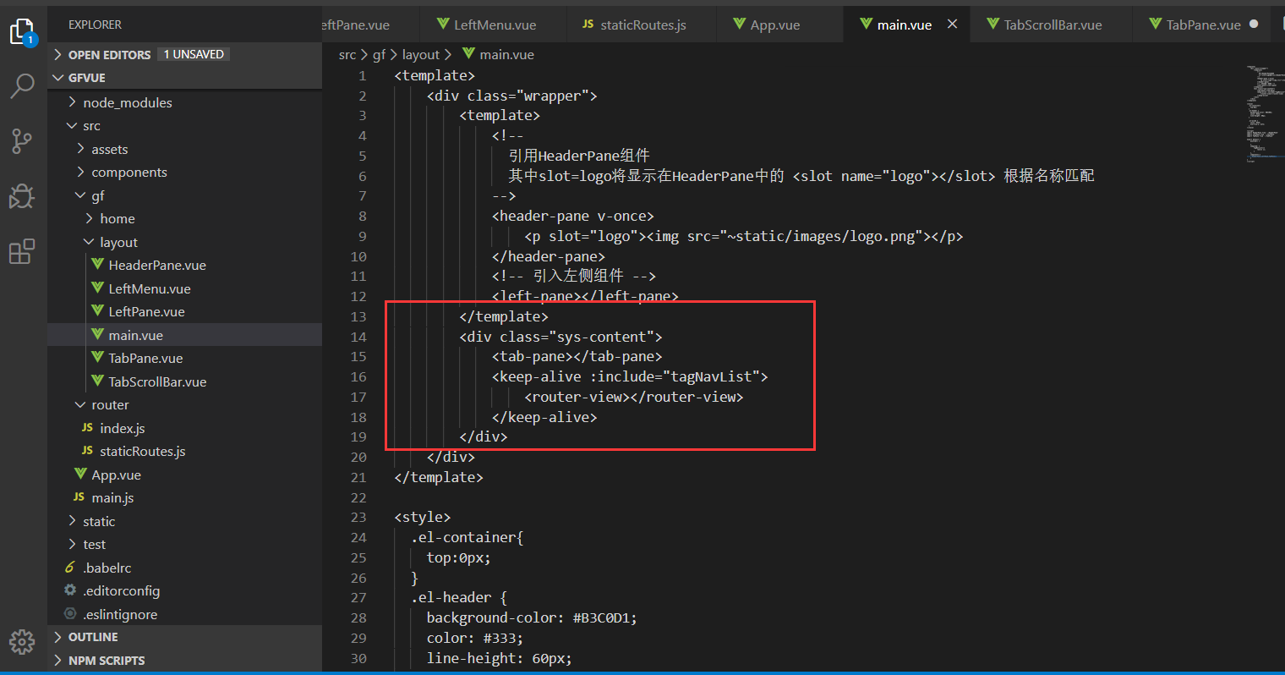Switch to the TabPane.vue editor tab
The image size is (1285, 675).
(x=1202, y=25)
